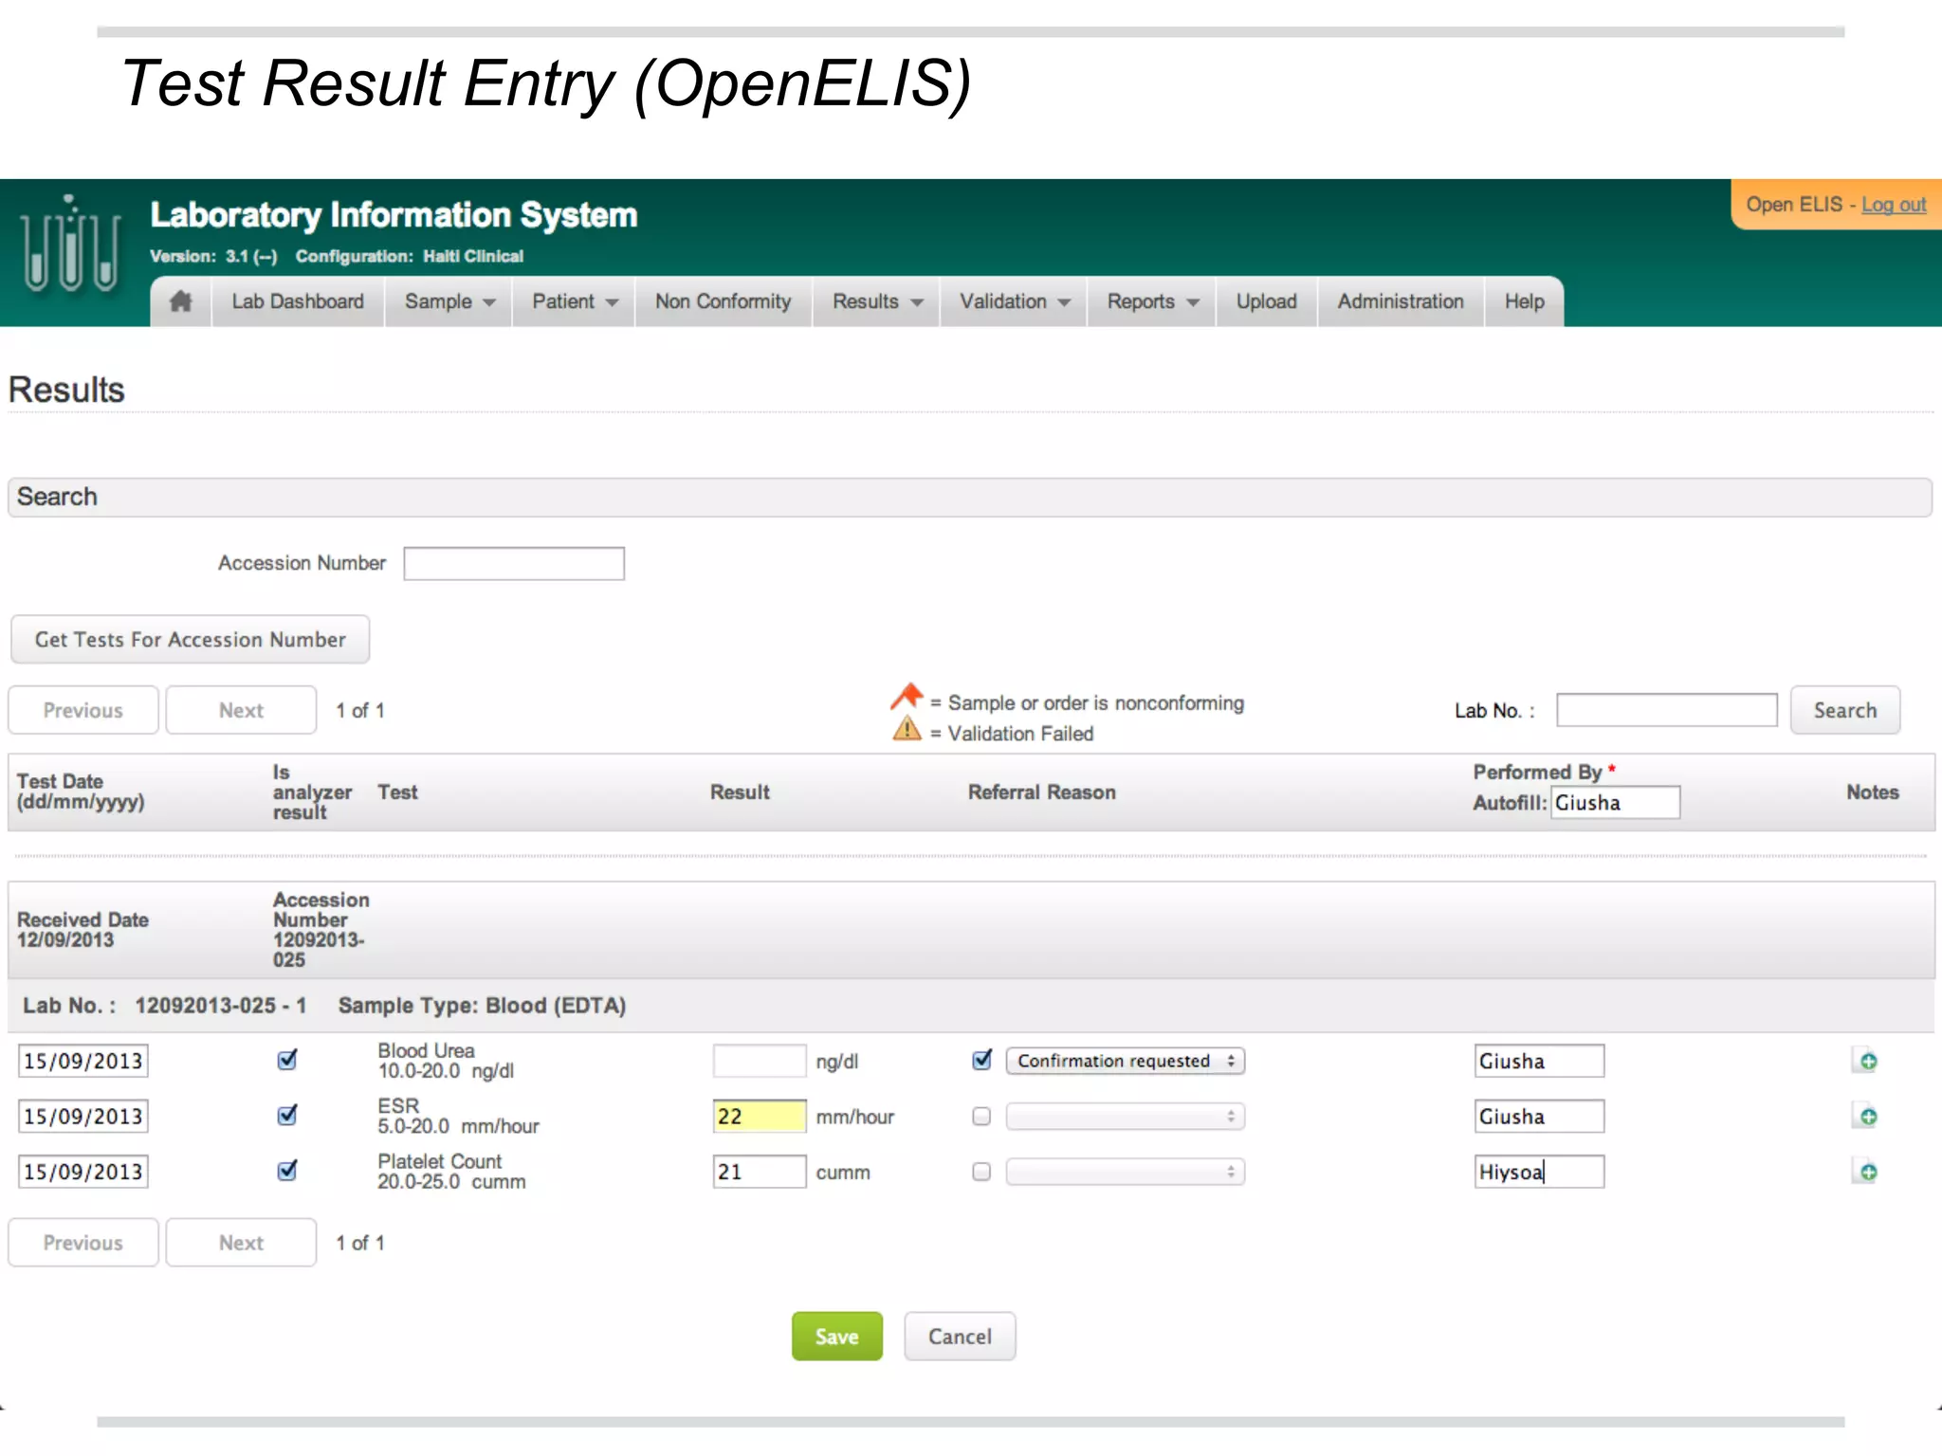Expand the Sample menu dropdown
This screenshot has height=1456, width=1942.
(449, 301)
